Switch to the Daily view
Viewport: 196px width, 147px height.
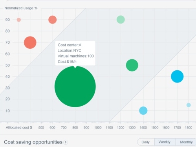[146, 142]
